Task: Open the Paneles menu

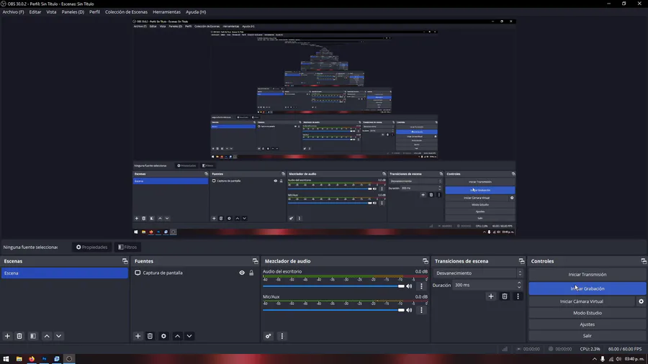Action: click(x=73, y=12)
